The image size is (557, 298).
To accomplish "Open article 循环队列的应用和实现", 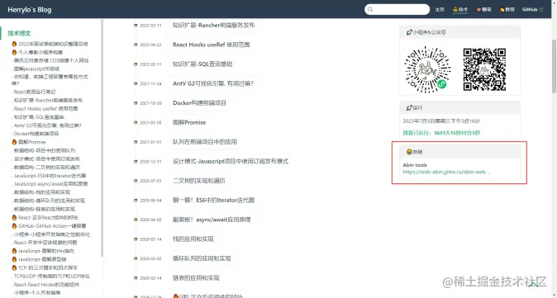I will 202,258.
